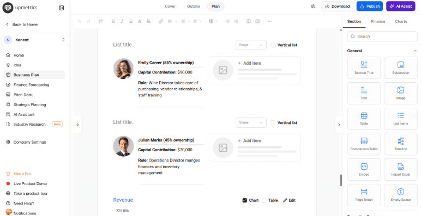Image resolution: width=421 pixels, height=216 pixels.
Task: Open Shape dropdown above Emily Carver
Action: (x=251, y=45)
